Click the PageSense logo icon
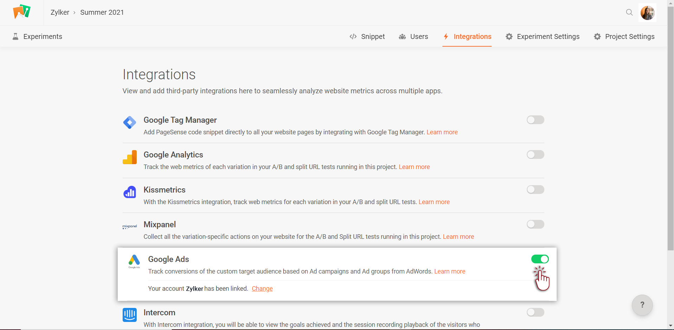Image resolution: width=674 pixels, height=330 pixels. click(22, 12)
